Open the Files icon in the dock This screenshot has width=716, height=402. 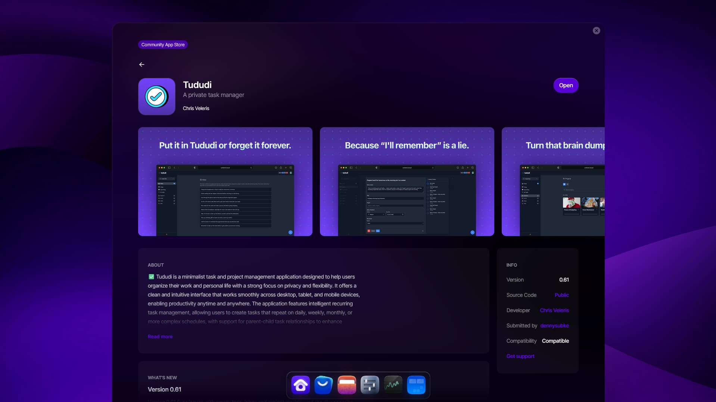[347, 385]
